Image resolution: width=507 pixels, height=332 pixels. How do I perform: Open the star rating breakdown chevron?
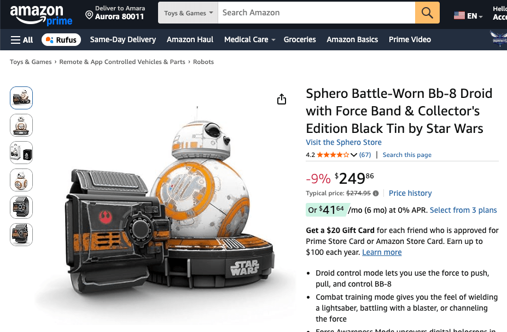pyautogui.click(x=354, y=155)
